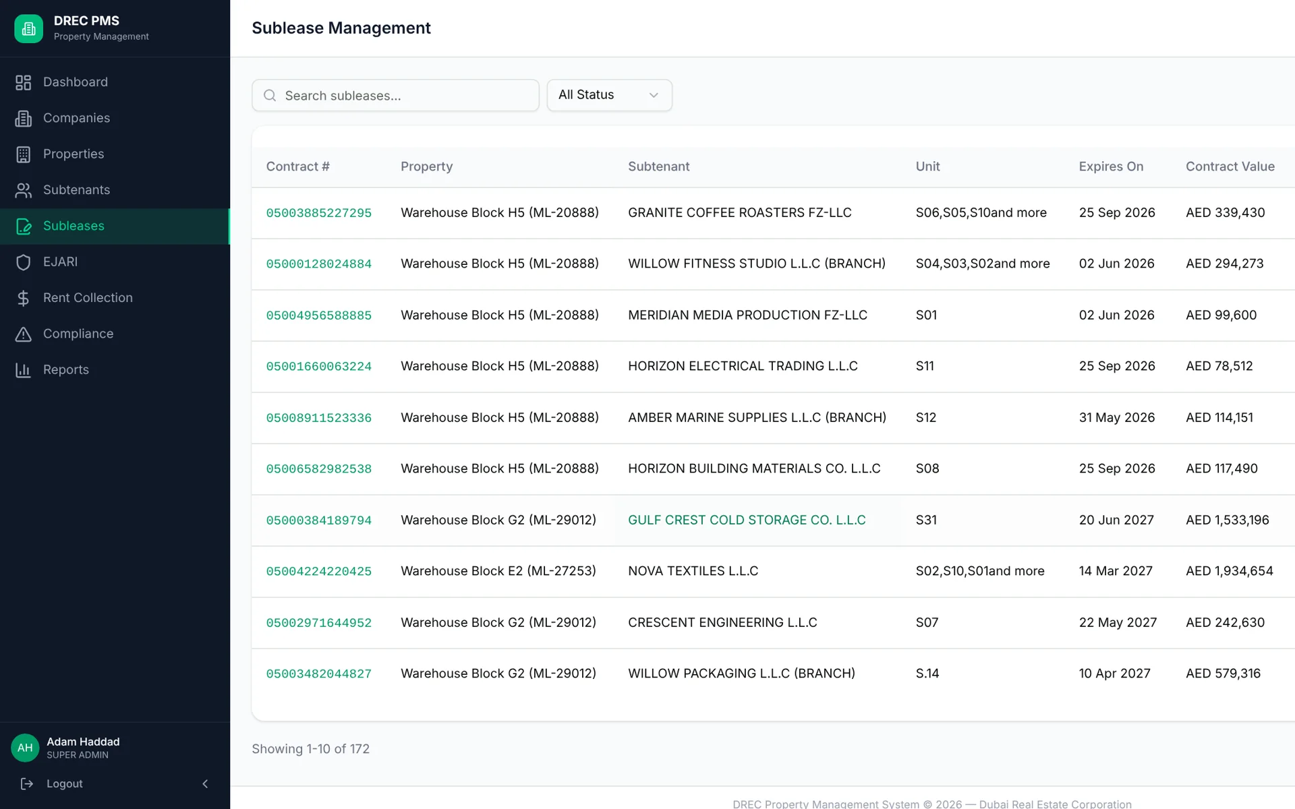1295x809 pixels.
Task: Click the Subtenant column header
Action: coord(658,167)
